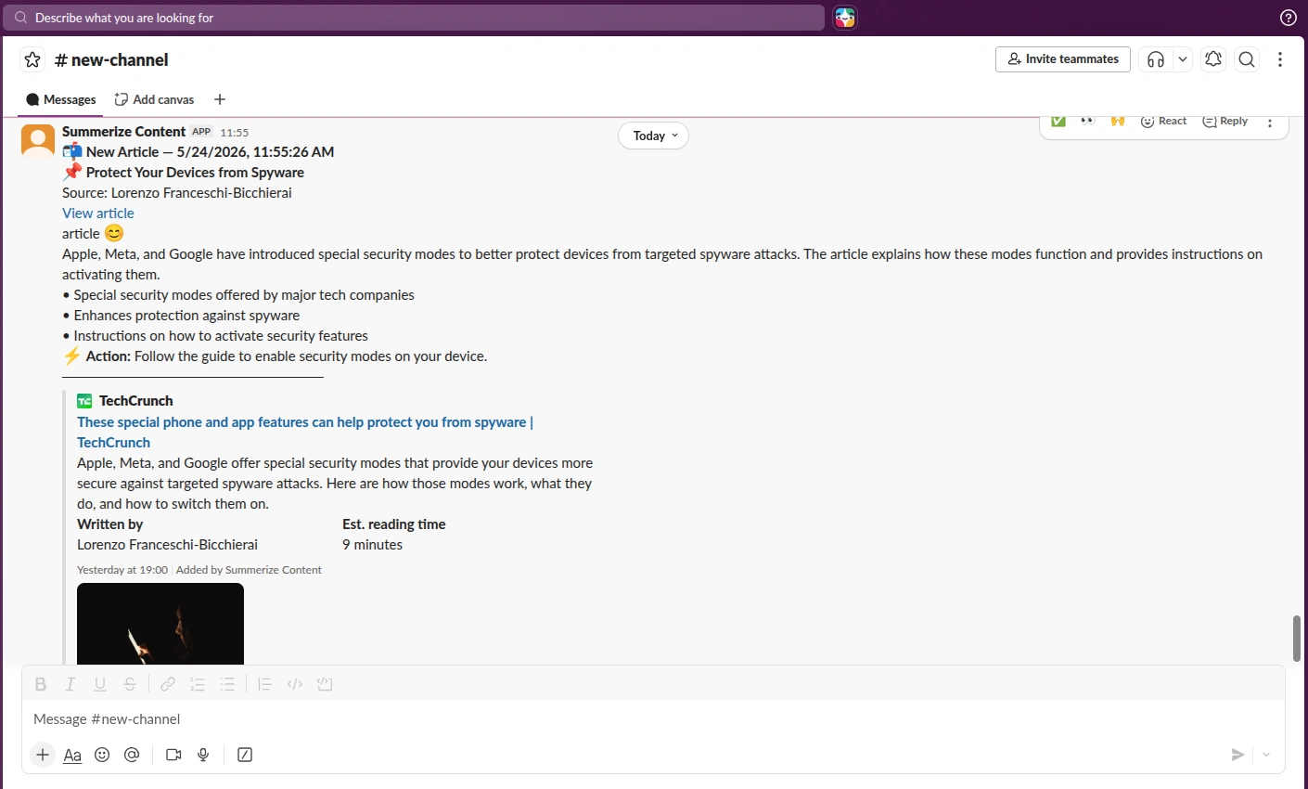The height and width of the screenshot is (789, 1308).
Task: Click the Invite teammates button
Action: (x=1063, y=59)
